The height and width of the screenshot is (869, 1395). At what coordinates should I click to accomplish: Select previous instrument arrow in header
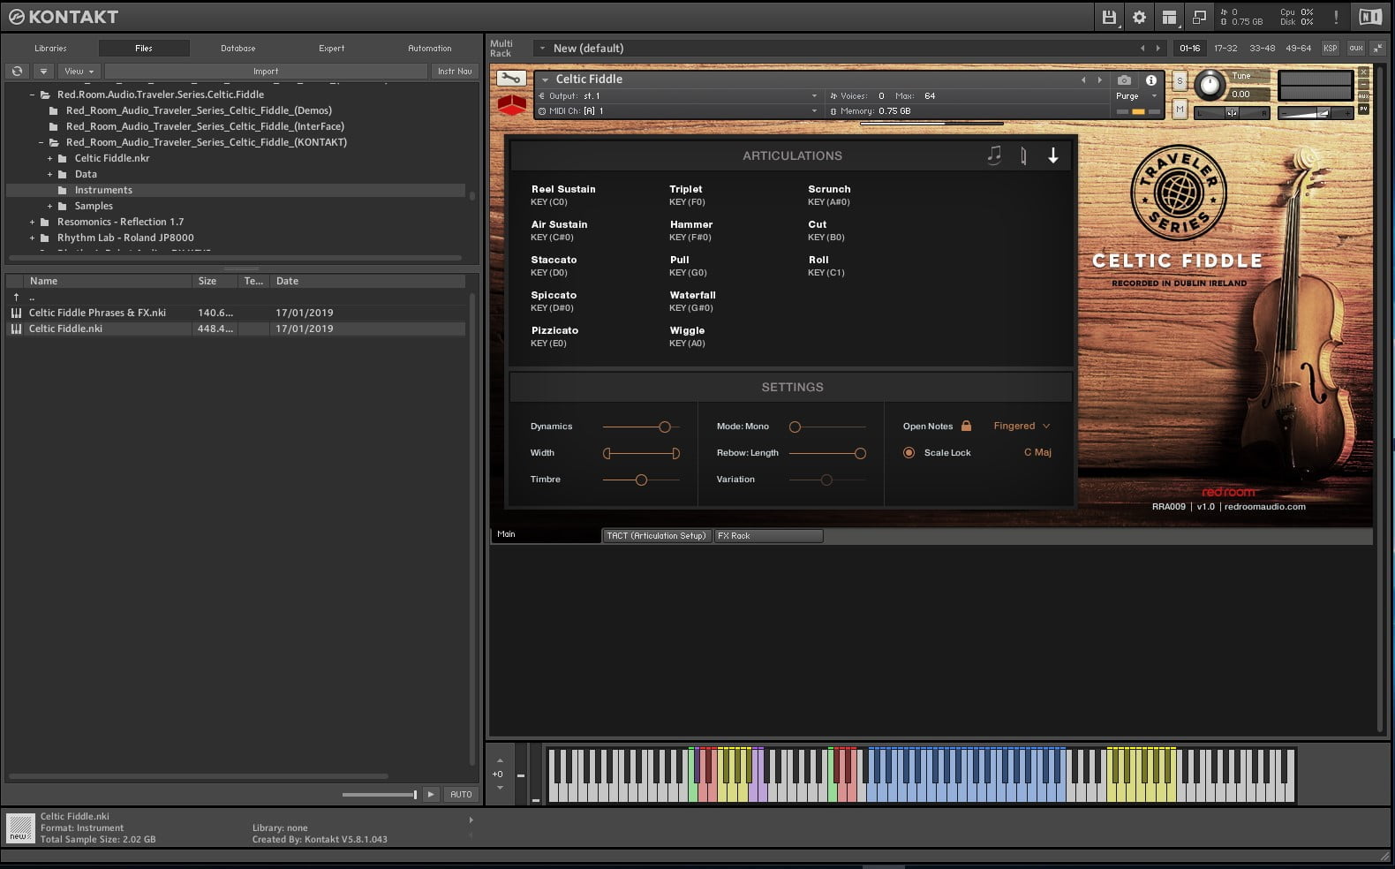coord(1083,79)
